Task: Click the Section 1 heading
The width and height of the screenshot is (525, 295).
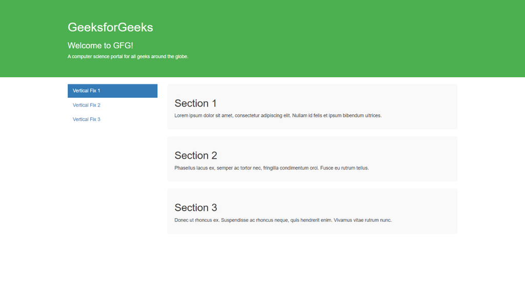Action: (x=195, y=103)
